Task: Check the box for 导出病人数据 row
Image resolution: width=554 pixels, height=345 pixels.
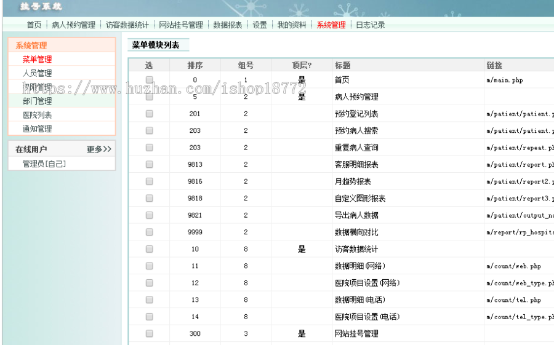Action: click(150, 215)
